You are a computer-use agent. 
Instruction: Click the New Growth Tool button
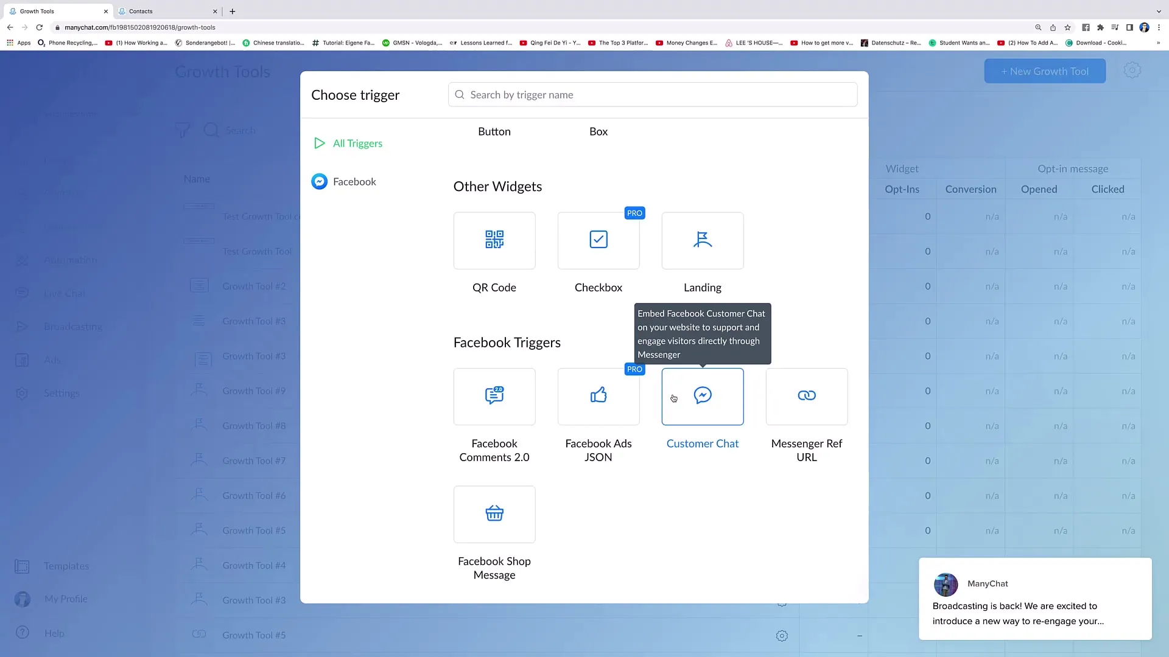pos(1044,71)
